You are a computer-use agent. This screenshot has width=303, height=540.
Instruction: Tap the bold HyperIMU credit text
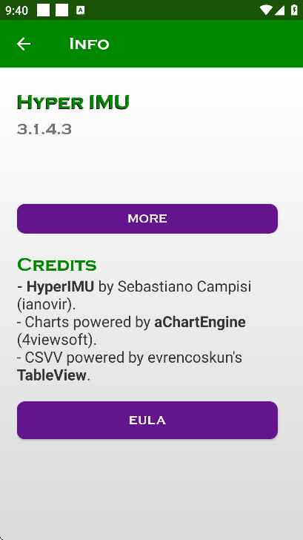click(x=60, y=286)
